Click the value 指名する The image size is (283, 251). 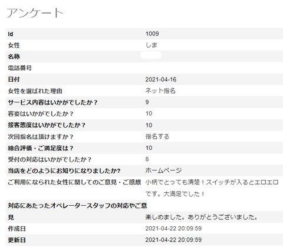(x=157, y=136)
